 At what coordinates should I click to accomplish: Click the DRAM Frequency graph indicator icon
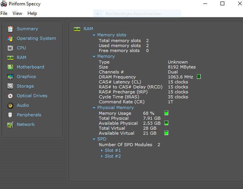[x=199, y=77]
